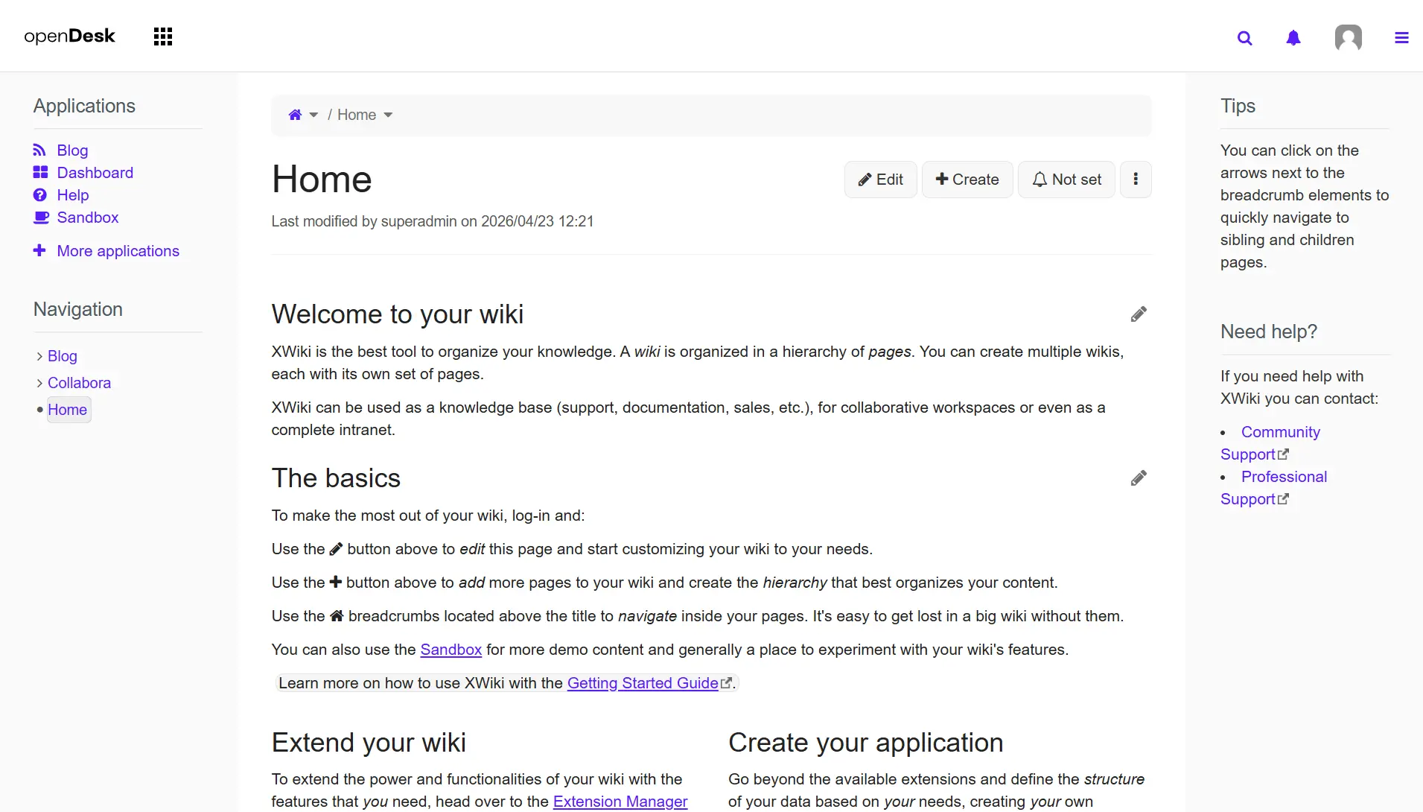1423x812 pixels.
Task: Click the 'Need help?' panel heading
Action: (1269, 332)
